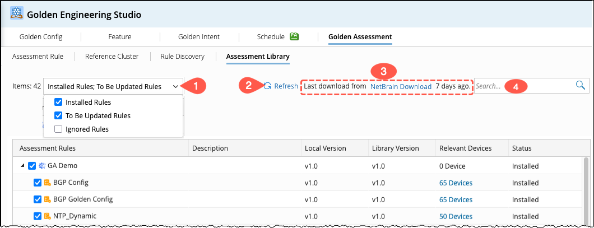
Task: Open the Rule Discovery sub-tab
Action: 182,57
